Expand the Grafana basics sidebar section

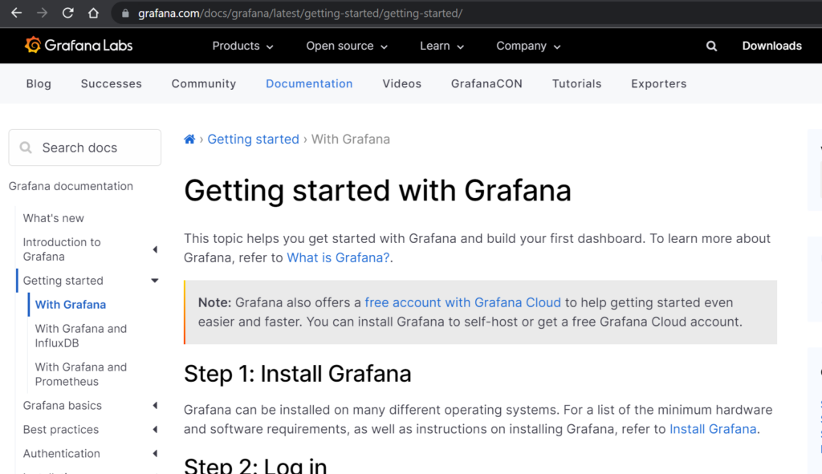pyautogui.click(x=155, y=406)
